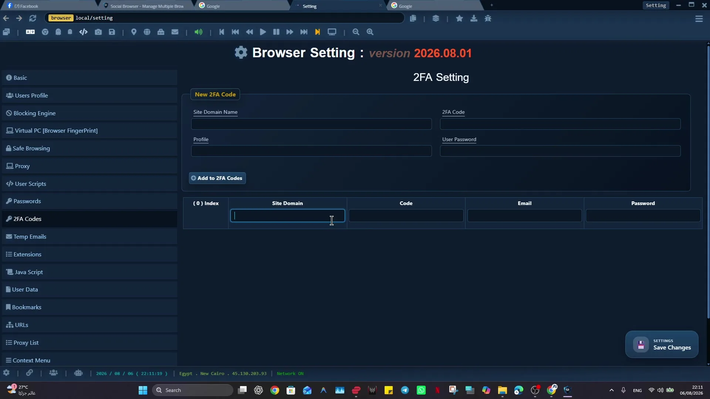Take a screenshot with the camera icon
This screenshot has width=710, height=399.
point(98,32)
